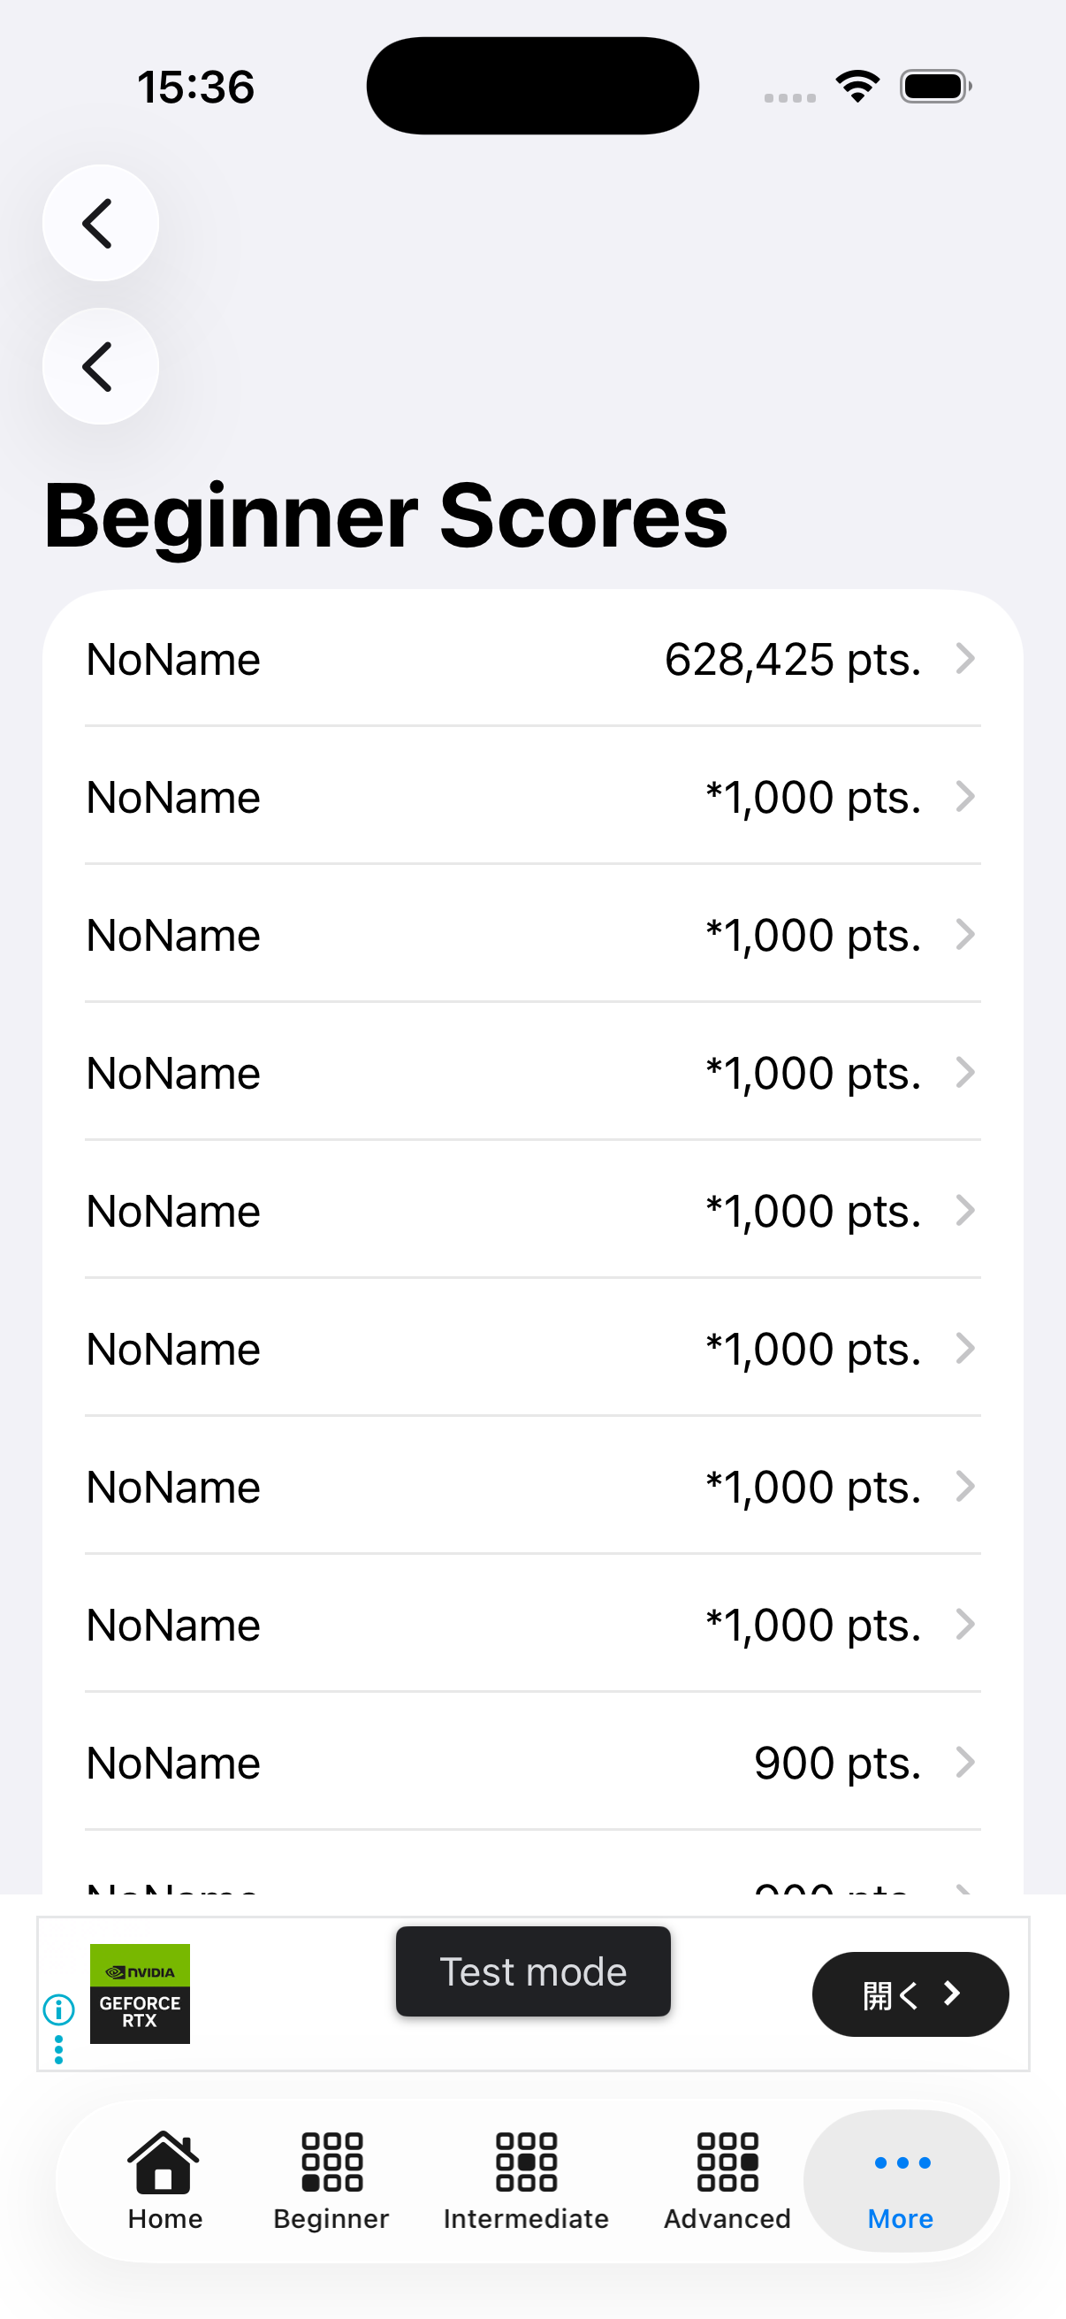Expand the first *1,000 pts. row chevron
This screenshot has width=1066, height=2319.
coord(965,797)
